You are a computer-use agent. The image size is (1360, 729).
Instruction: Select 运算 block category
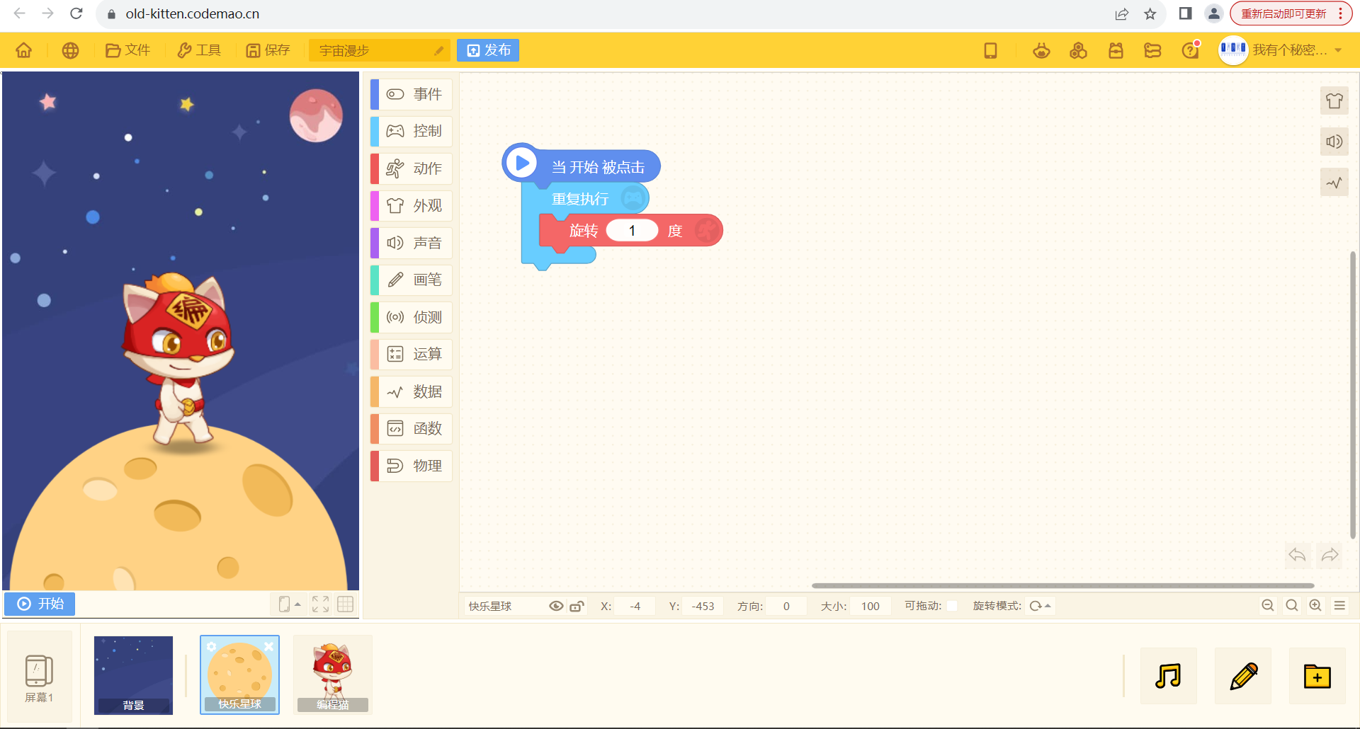[411, 354]
